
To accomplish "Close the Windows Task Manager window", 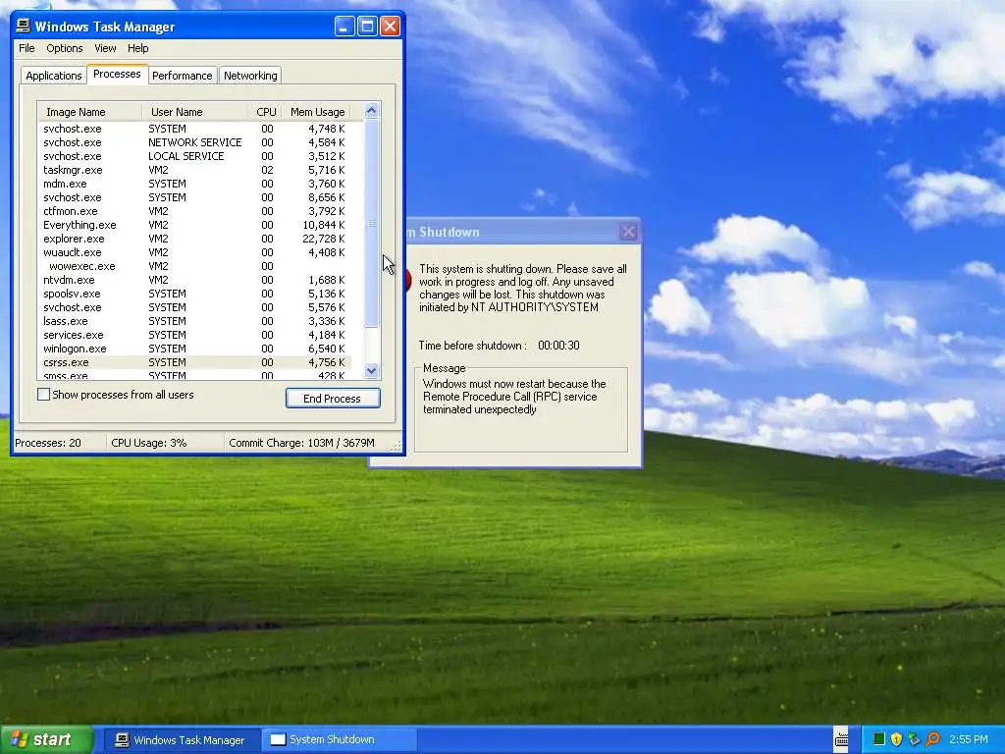I will click(x=390, y=27).
